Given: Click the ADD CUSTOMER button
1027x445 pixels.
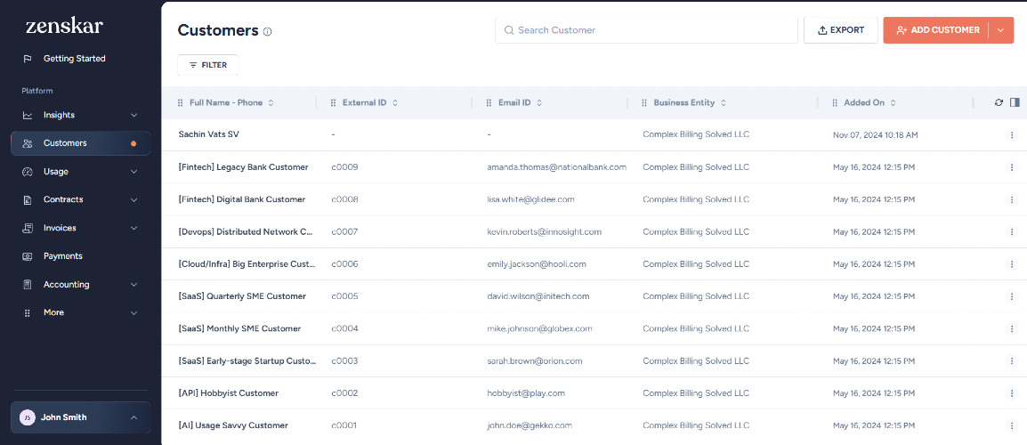Looking at the screenshot, I should tap(936, 30).
